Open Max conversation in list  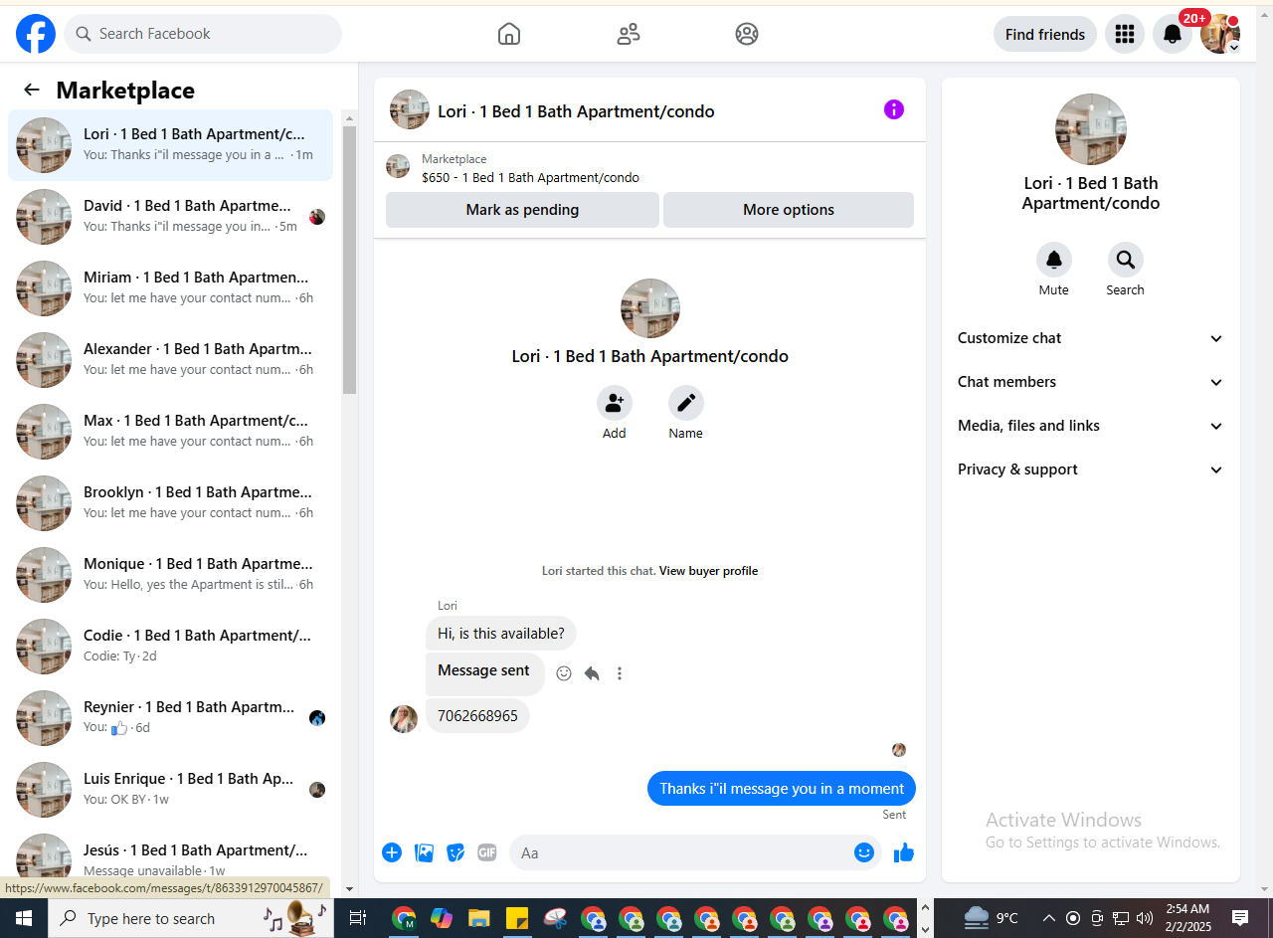(x=171, y=431)
